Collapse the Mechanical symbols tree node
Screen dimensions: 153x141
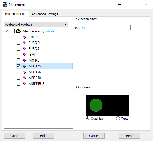click(x=7, y=31)
